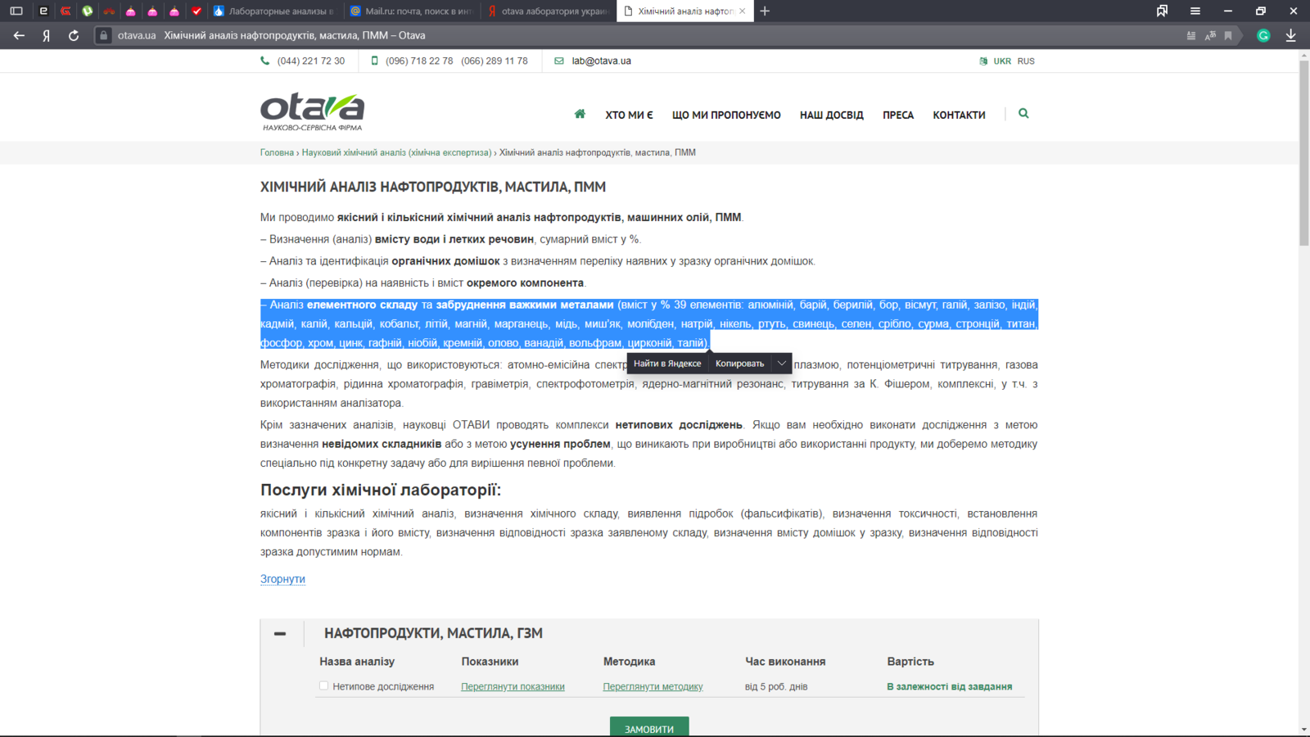Switch to 'Лабораторные анализы' tab
Image resolution: width=1310 pixels, height=737 pixels.
pyautogui.click(x=273, y=11)
